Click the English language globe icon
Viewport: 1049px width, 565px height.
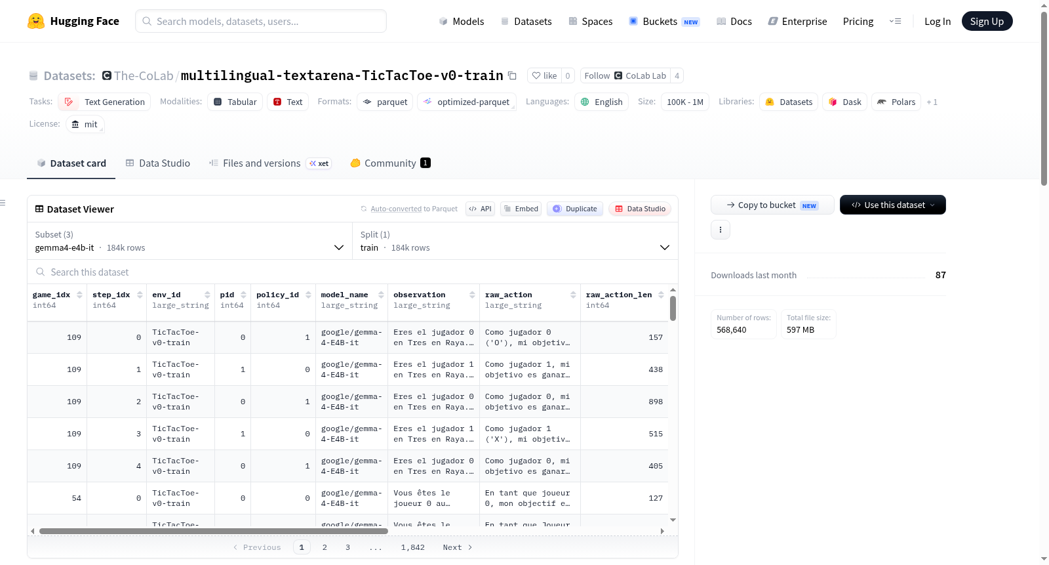tap(585, 102)
